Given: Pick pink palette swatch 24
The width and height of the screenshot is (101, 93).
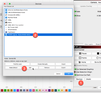Looking at the screenshot, I should (46, 90).
